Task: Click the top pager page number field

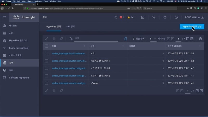Action: click(178, 39)
